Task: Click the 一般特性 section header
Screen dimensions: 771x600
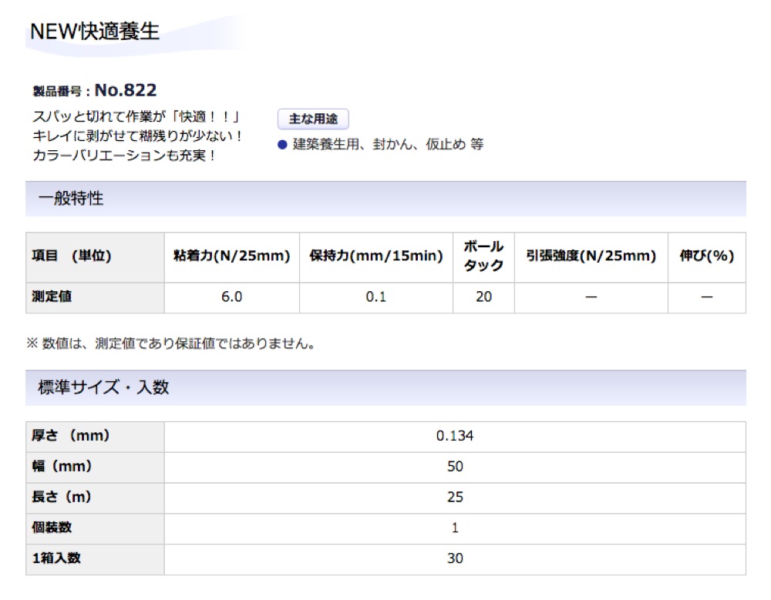Action: point(71,199)
